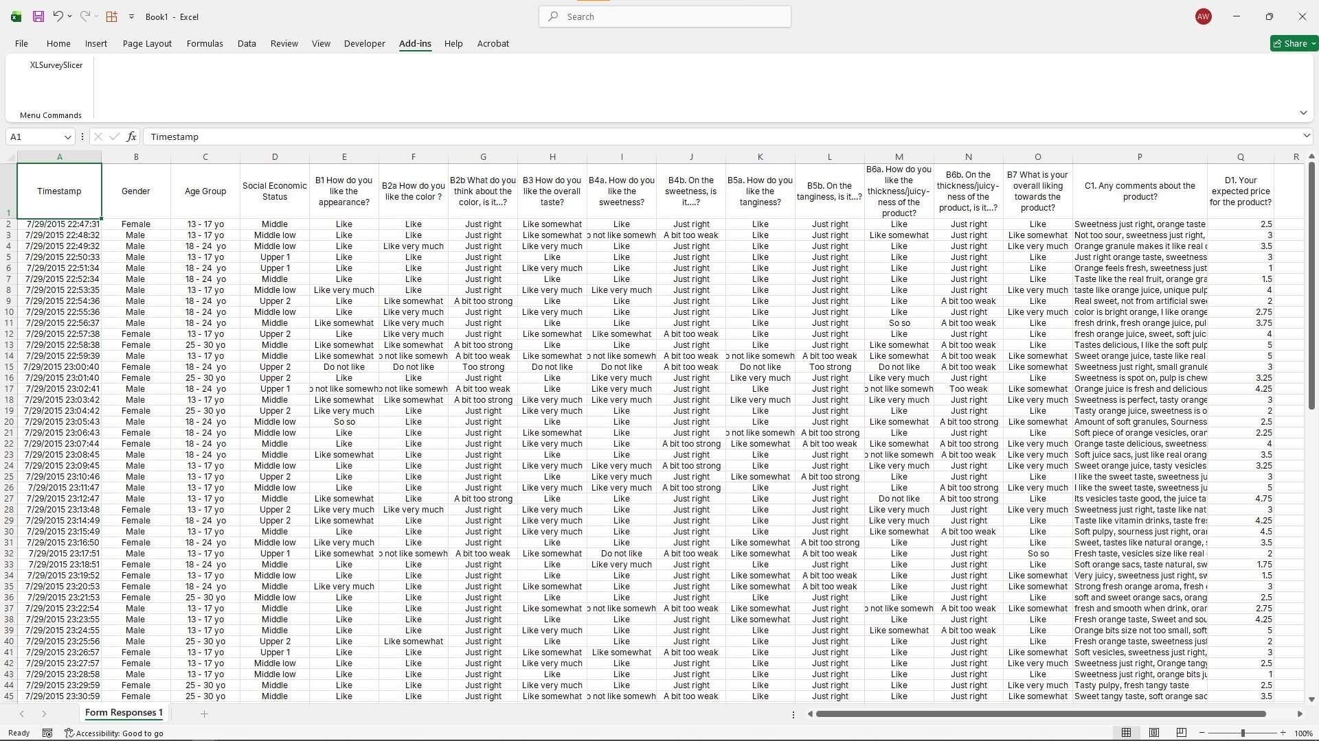Click the Search box in title bar
The height and width of the screenshot is (741, 1319).
pos(665,16)
